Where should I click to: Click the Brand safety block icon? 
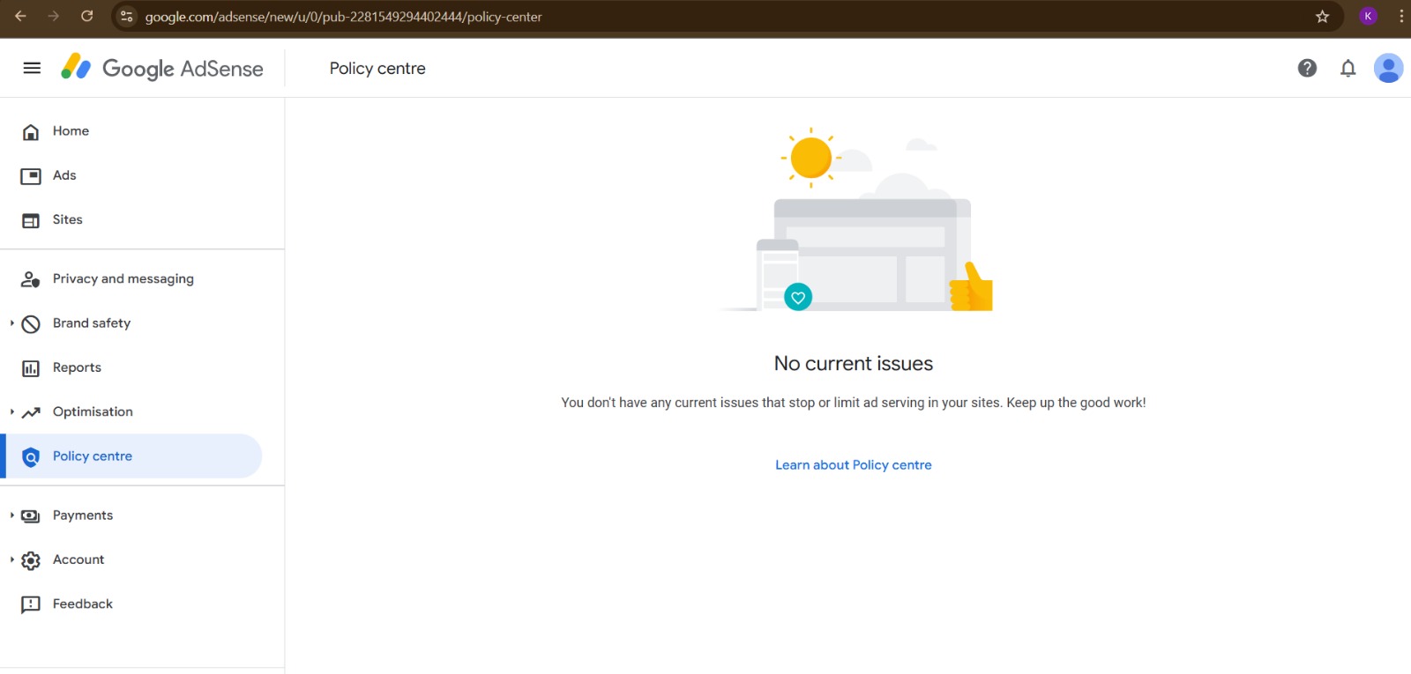point(31,324)
